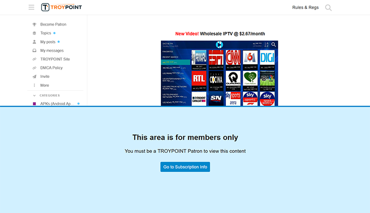Click the My posts person icon
The image size is (370, 213).
pos(34,42)
